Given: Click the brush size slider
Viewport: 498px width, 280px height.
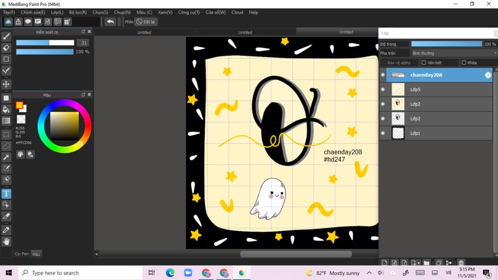Looking at the screenshot, I should 45,43.
